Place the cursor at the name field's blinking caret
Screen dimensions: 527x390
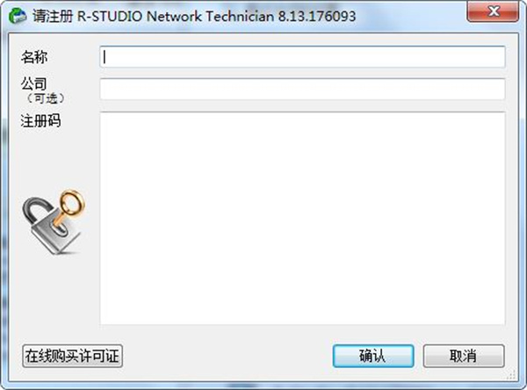coord(105,57)
